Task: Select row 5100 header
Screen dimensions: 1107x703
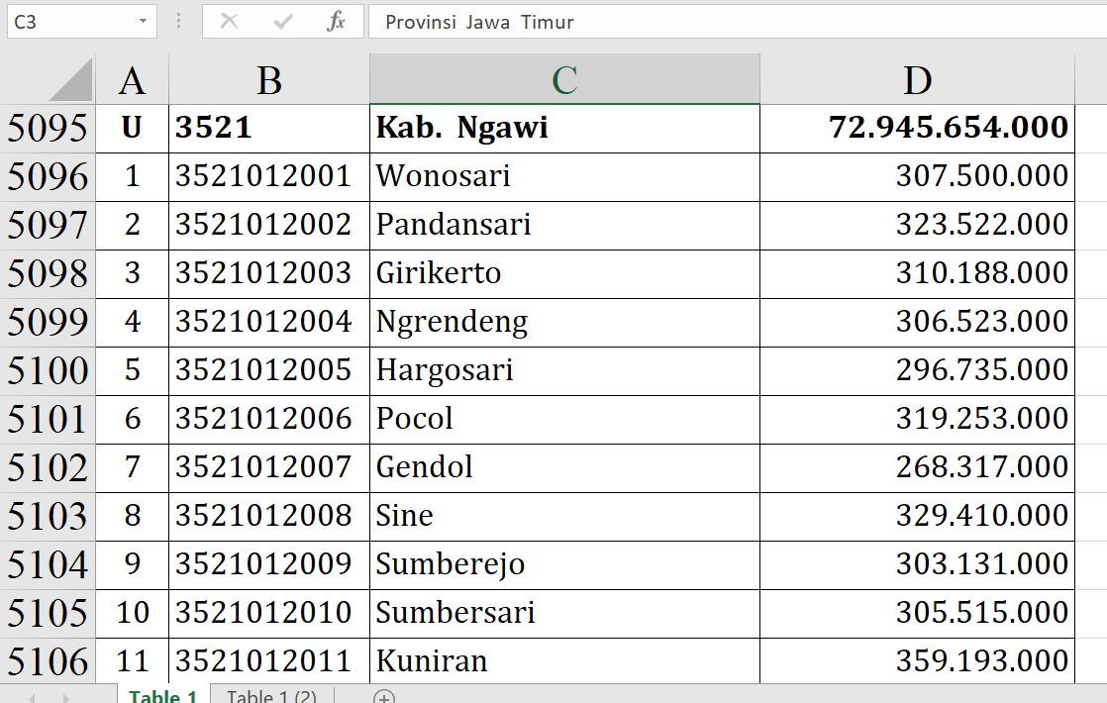Action: (x=48, y=370)
